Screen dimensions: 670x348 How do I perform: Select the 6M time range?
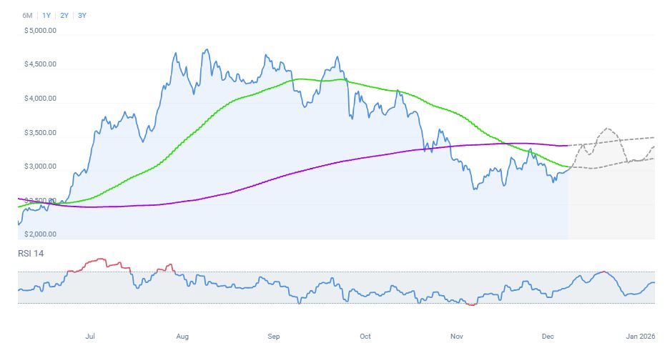pyautogui.click(x=27, y=15)
